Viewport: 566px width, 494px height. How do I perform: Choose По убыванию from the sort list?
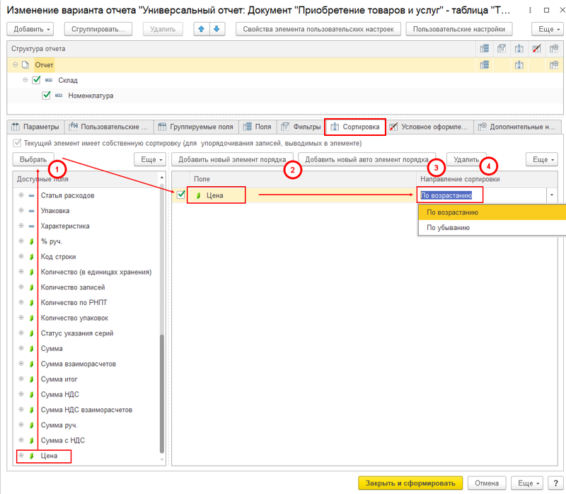point(449,228)
